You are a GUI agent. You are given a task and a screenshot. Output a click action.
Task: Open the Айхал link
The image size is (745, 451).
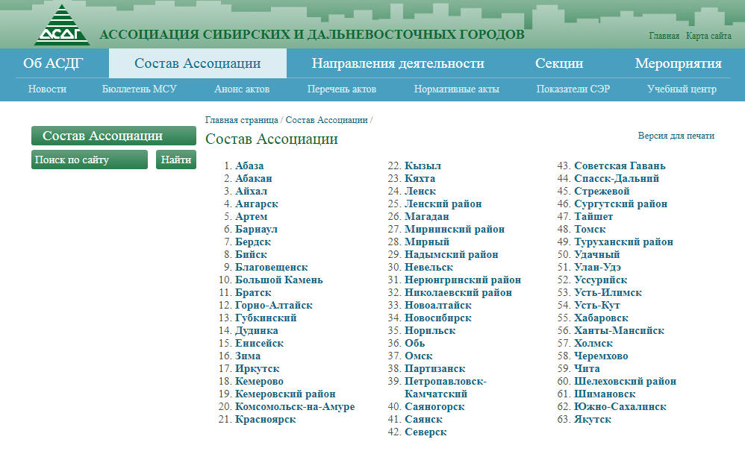[x=251, y=191]
